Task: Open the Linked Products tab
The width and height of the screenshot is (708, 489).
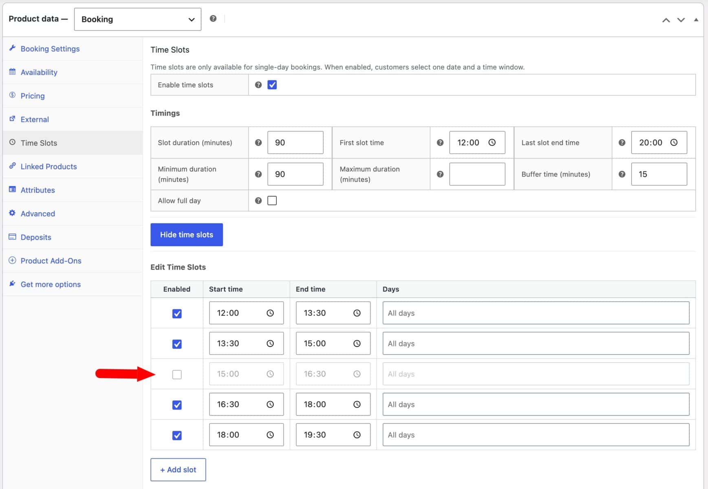Action: 73,166
